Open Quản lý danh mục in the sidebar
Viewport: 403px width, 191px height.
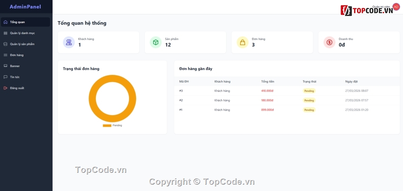[25, 33]
